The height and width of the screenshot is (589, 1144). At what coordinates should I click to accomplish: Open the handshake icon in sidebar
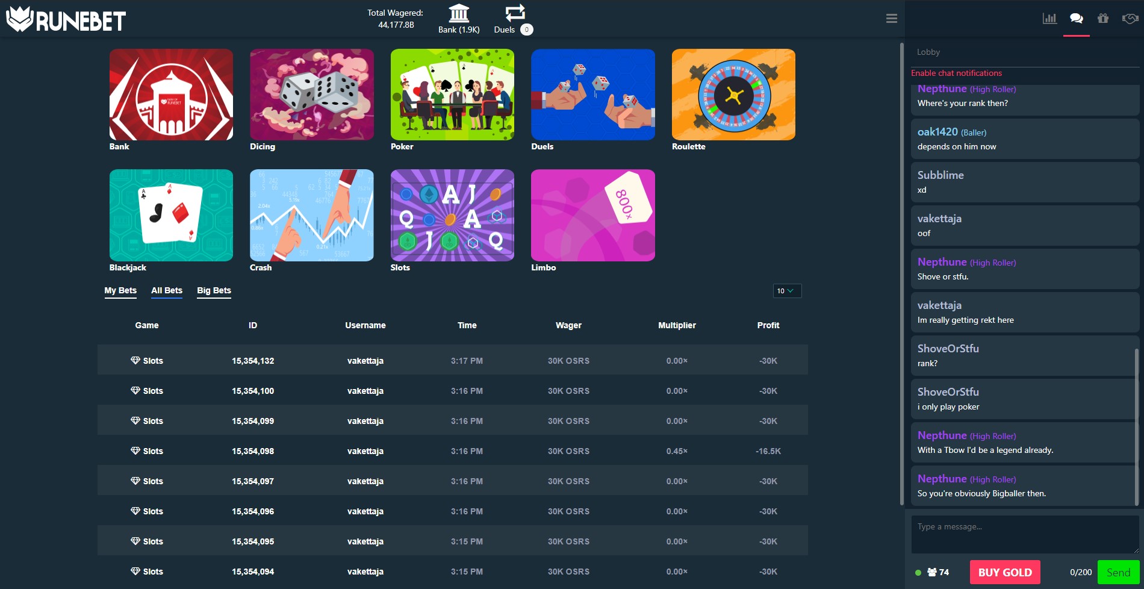pyautogui.click(x=1130, y=18)
